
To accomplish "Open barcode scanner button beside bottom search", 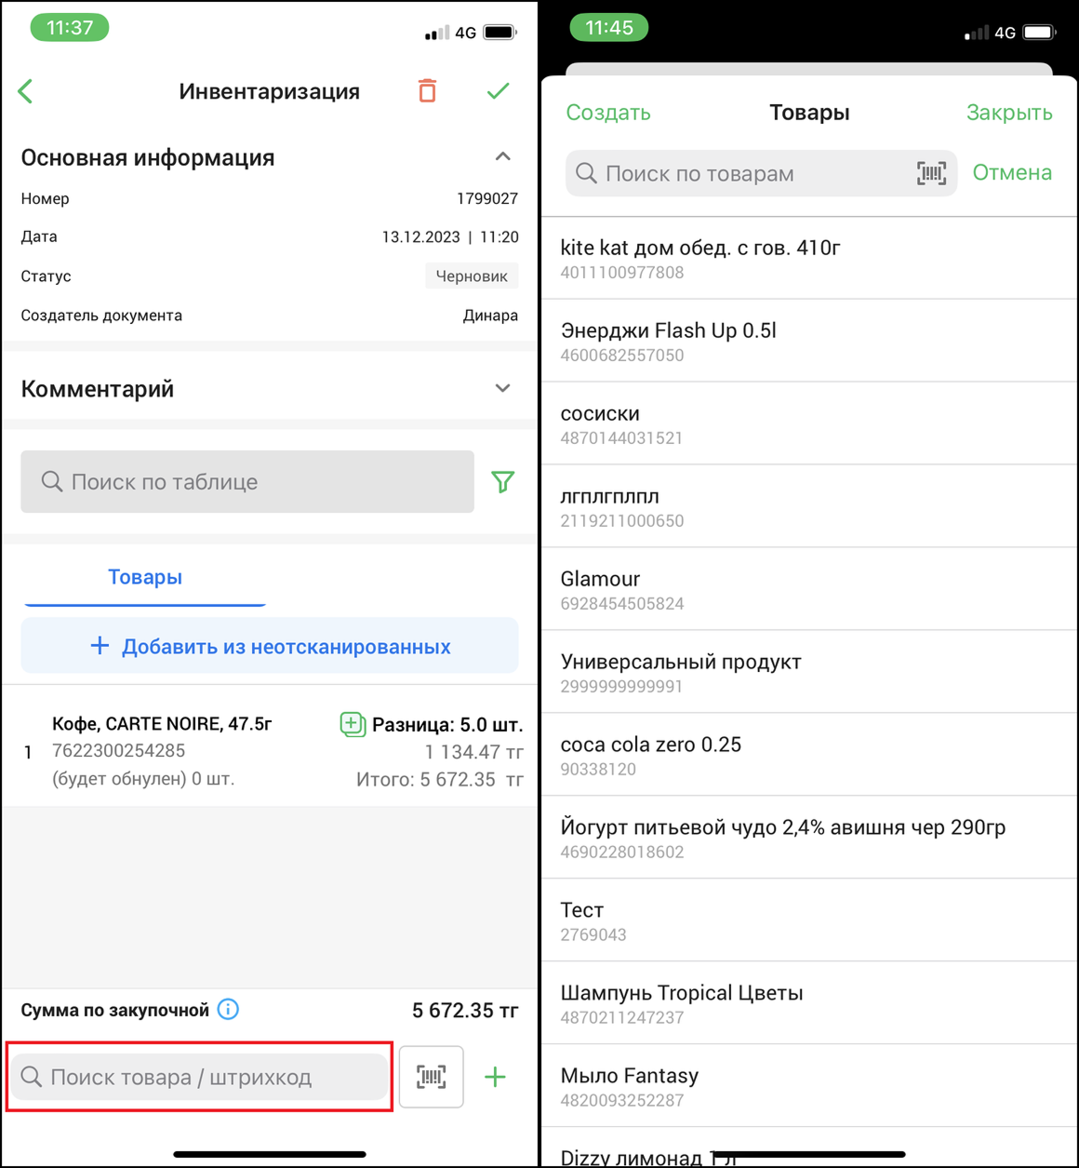I will point(431,1077).
